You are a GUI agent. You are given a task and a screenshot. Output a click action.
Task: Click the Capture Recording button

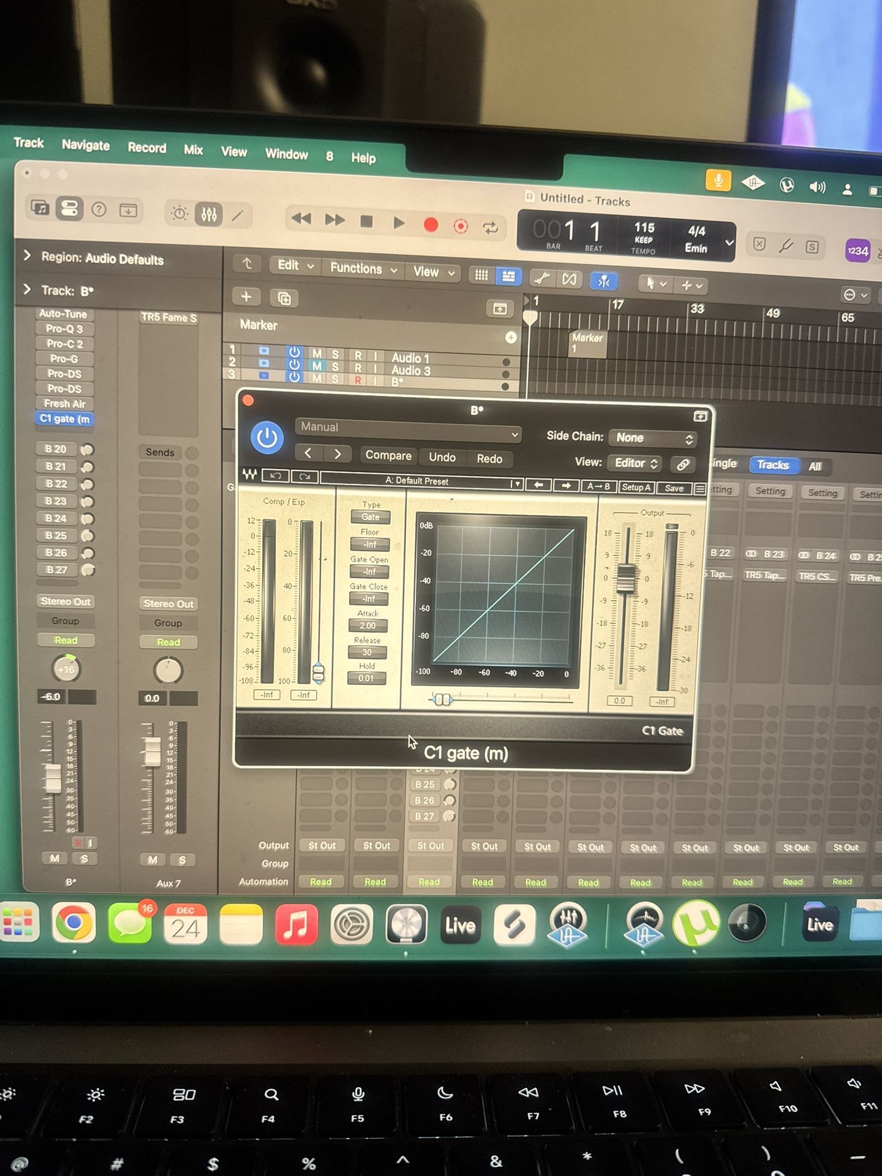tap(461, 227)
